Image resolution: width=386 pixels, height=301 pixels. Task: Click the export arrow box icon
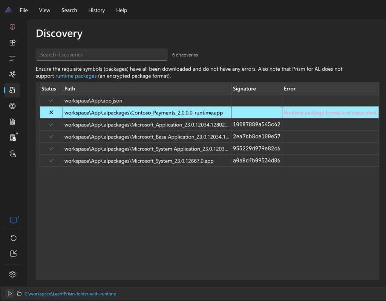pos(14,253)
